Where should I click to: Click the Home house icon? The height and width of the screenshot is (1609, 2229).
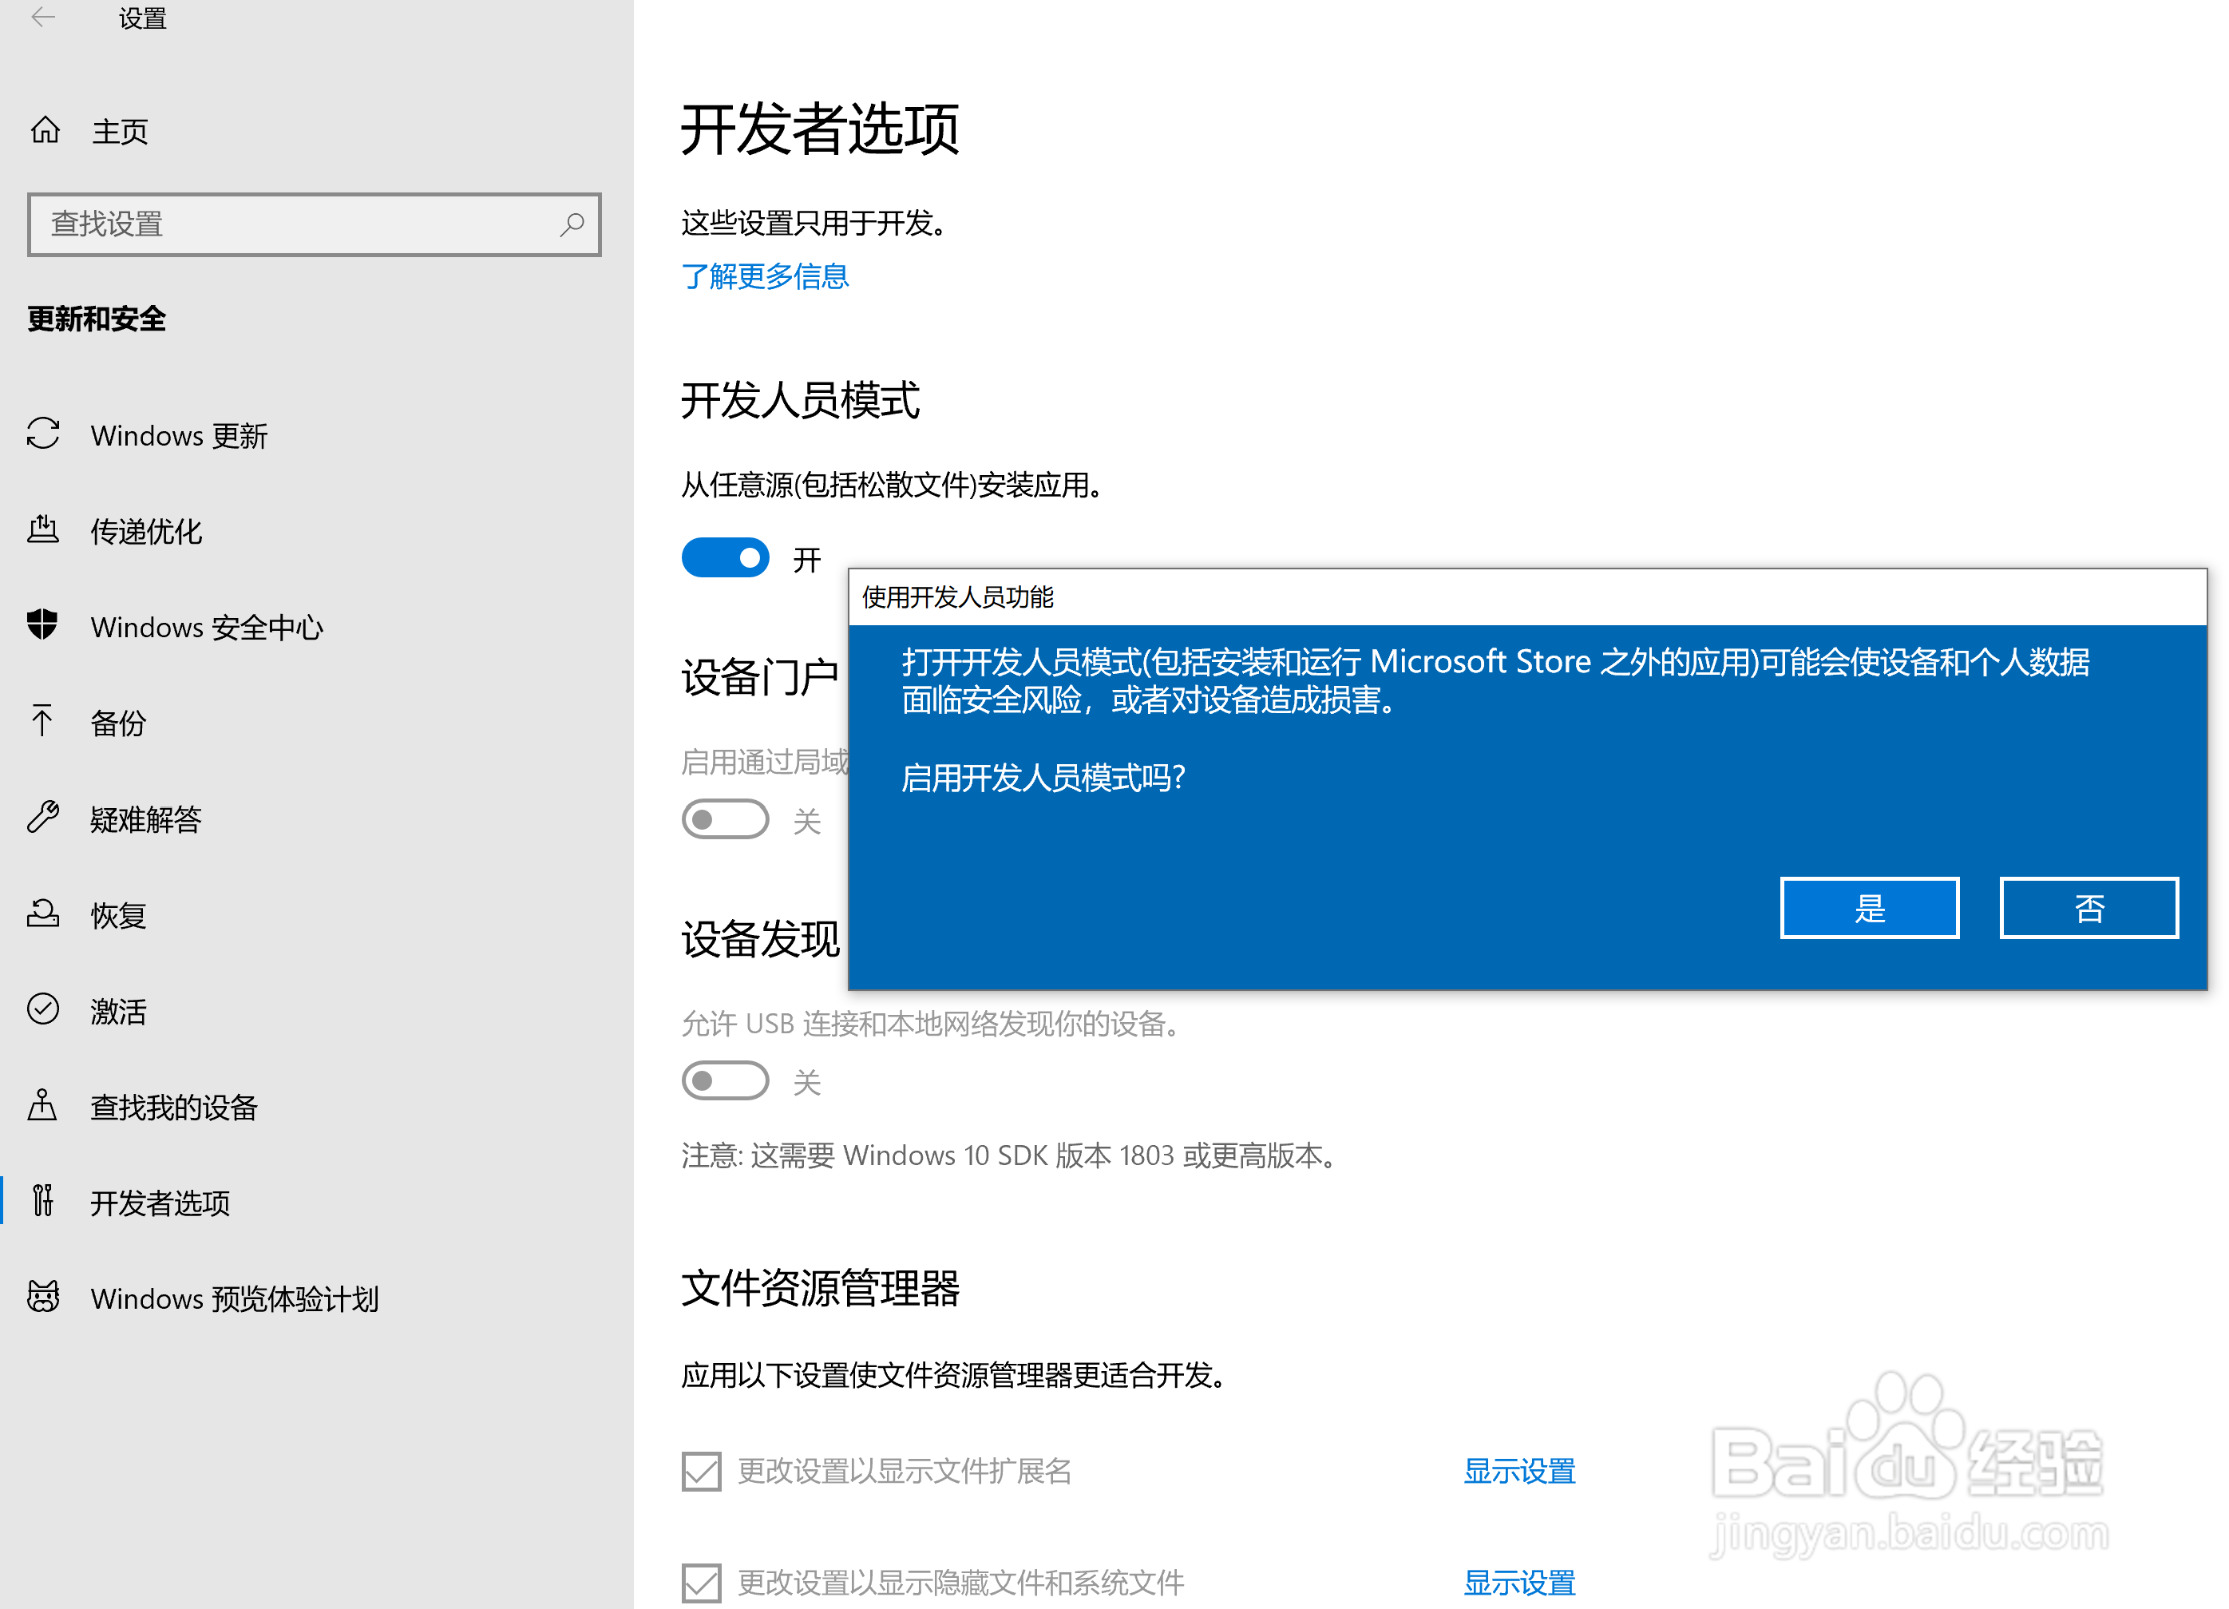click(46, 129)
